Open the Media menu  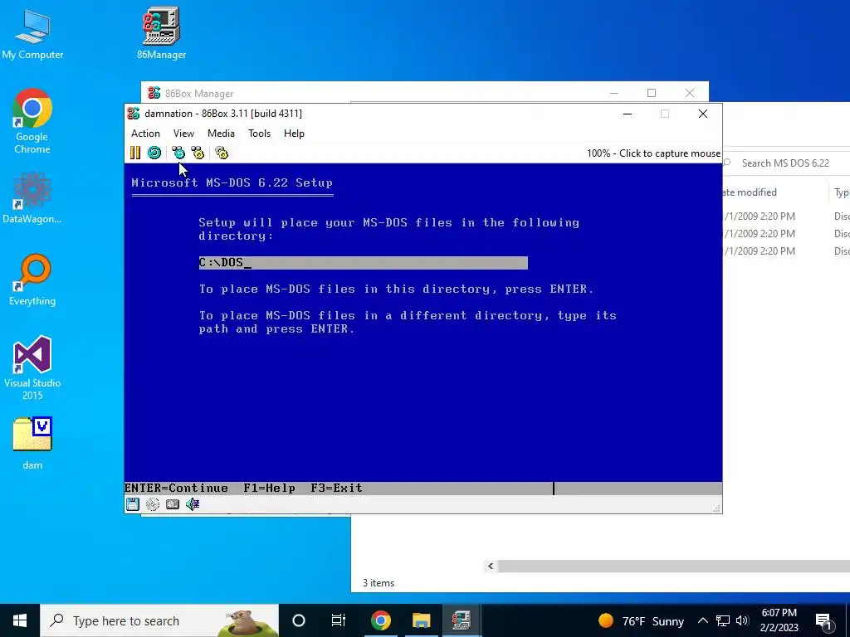tap(221, 134)
